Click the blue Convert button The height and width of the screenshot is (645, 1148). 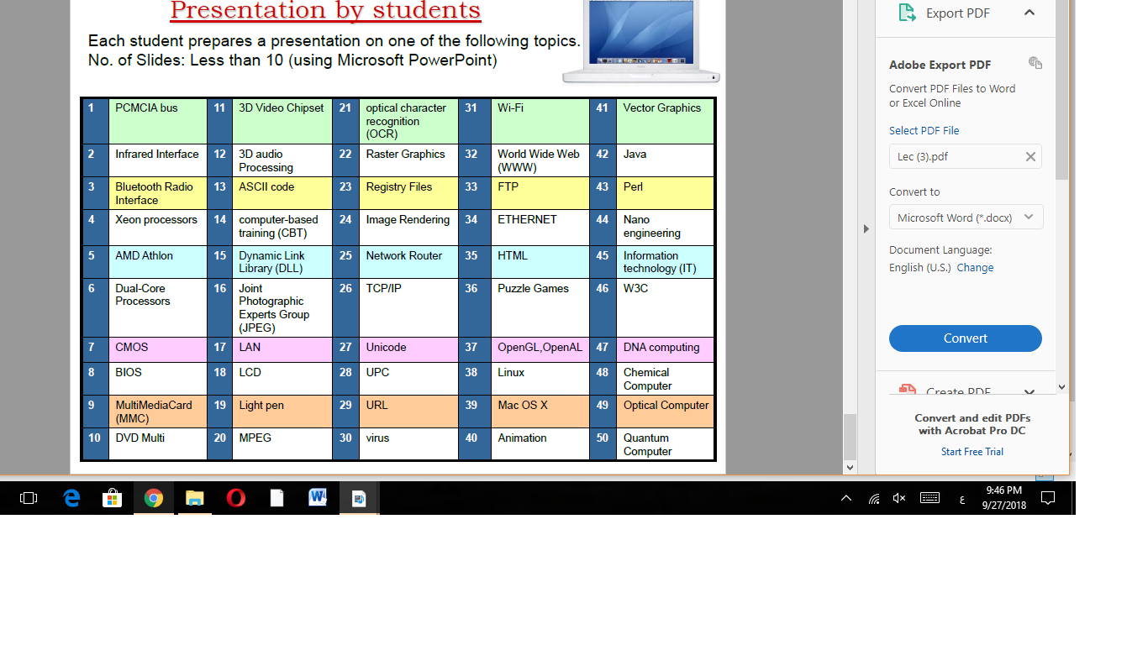pyautogui.click(x=965, y=338)
